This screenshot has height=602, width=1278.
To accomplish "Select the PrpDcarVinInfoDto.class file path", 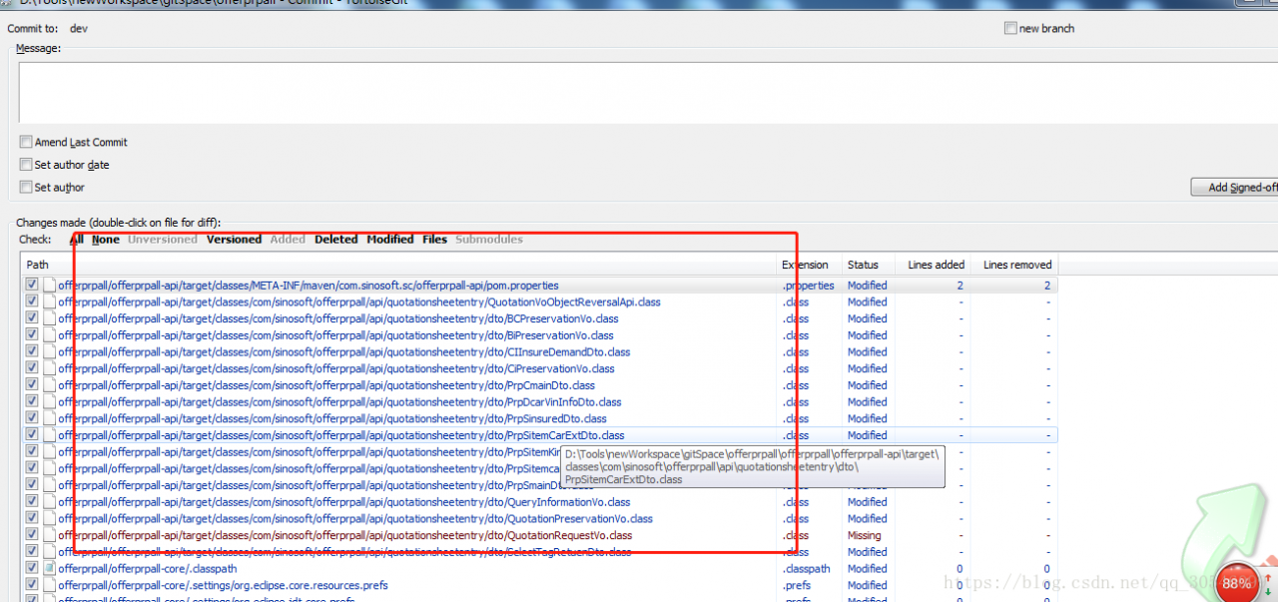I will click(339, 402).
